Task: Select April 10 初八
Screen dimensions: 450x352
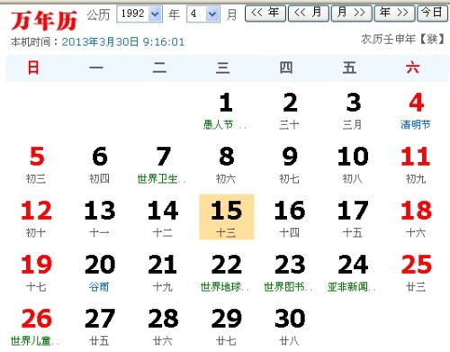Action: [353, 165]
